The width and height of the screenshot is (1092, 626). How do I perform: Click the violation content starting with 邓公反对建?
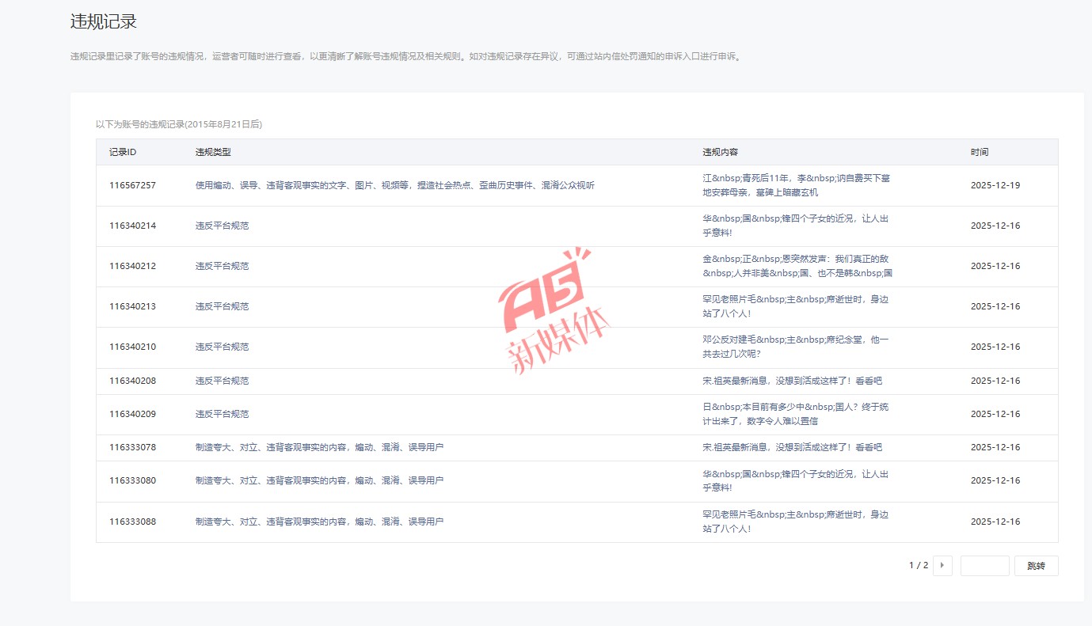[795, 347]
